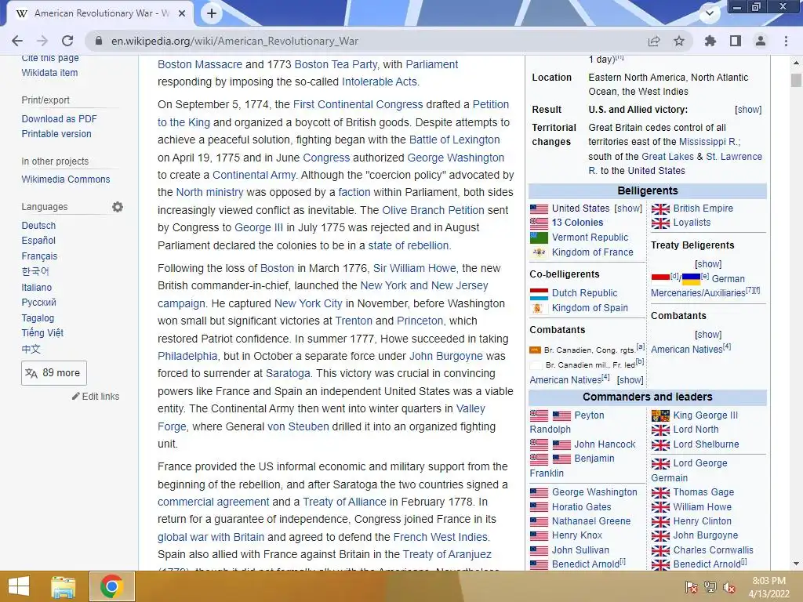Click the Edit links pencil
Image resolution: width=803 pixels, height=602 pixels.
pyautogui.click(x=76, y=396)
